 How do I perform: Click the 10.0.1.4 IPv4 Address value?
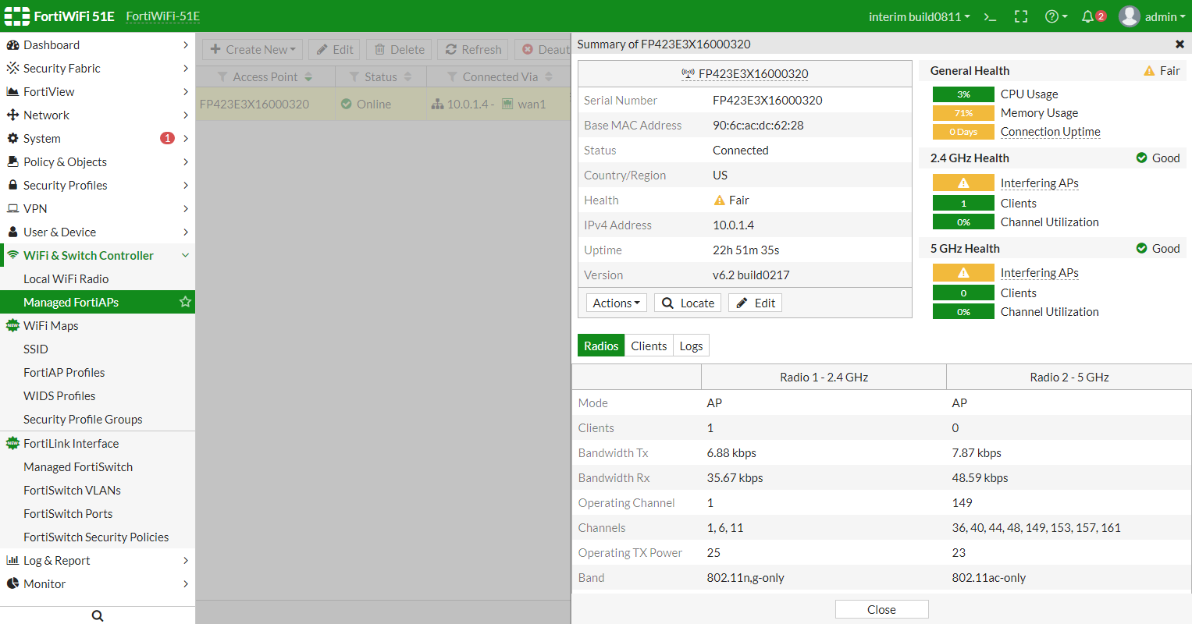click(733, 225)
